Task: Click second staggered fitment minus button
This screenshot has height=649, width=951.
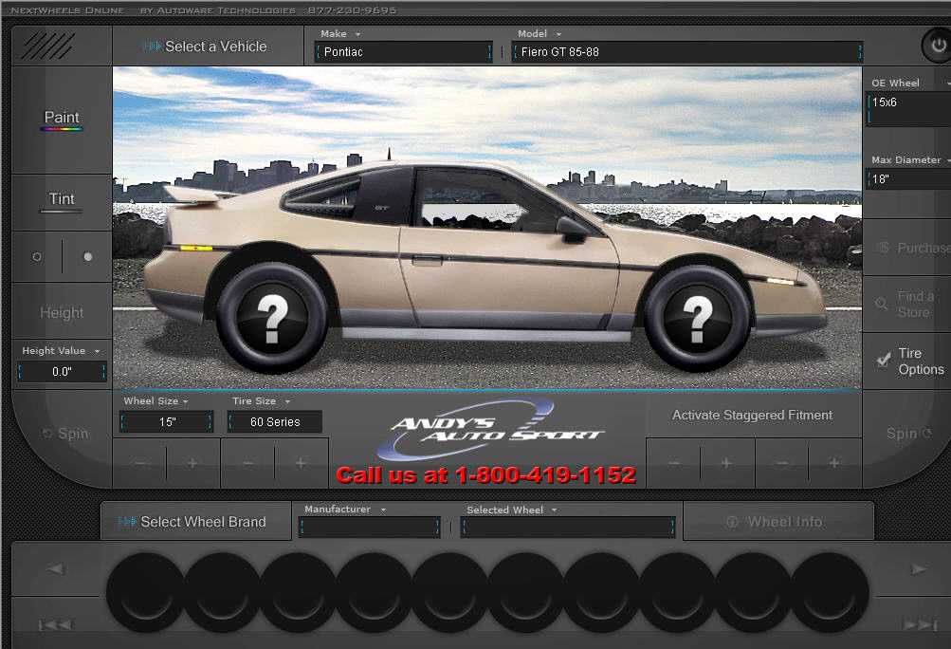Action: pos(782,464)
